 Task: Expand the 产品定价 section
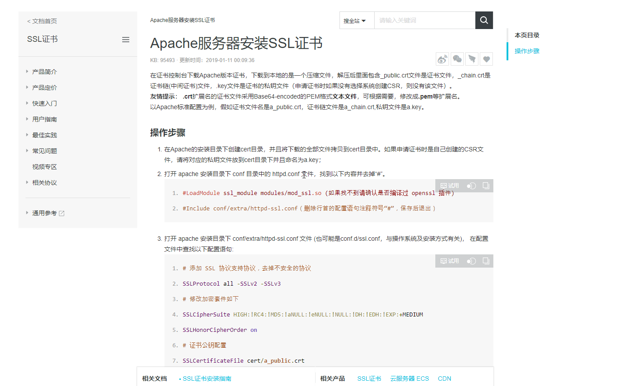pos(44,88)
